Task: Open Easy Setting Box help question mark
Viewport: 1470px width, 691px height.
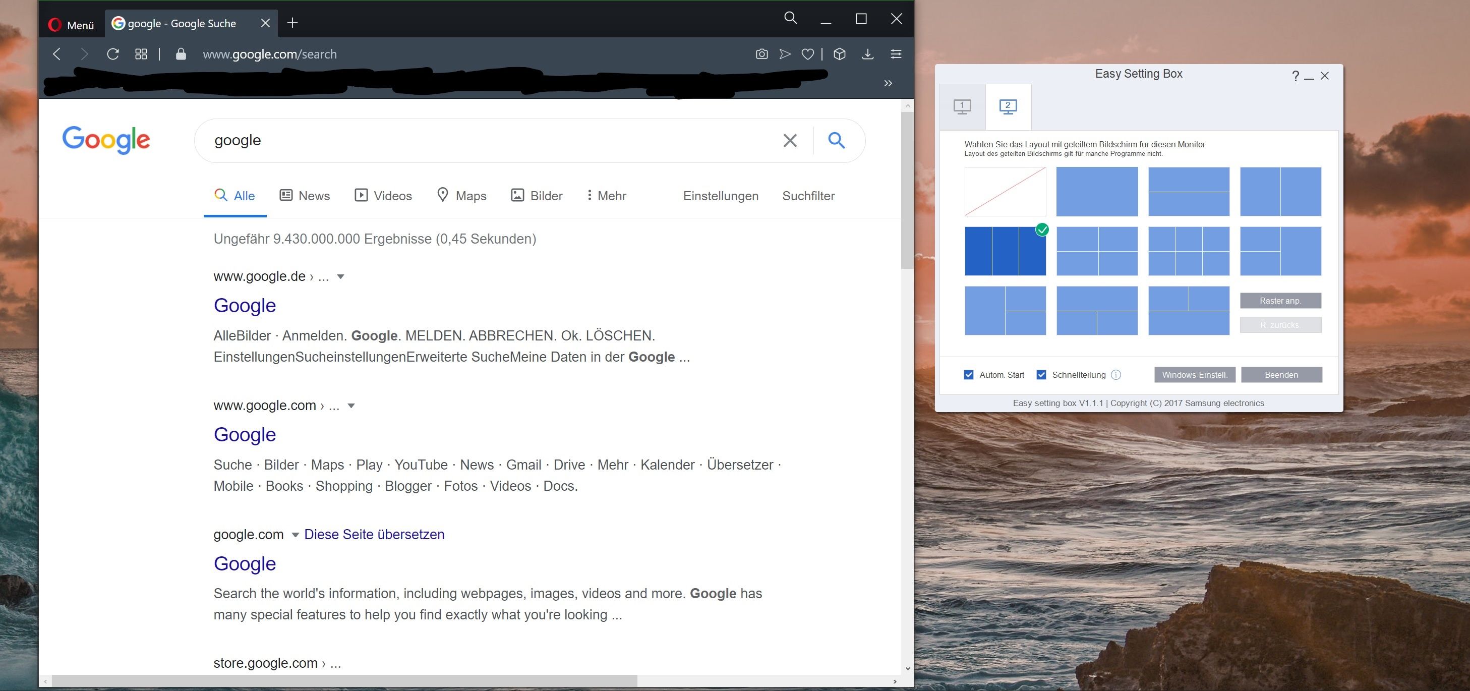Action: [1296, 76]
